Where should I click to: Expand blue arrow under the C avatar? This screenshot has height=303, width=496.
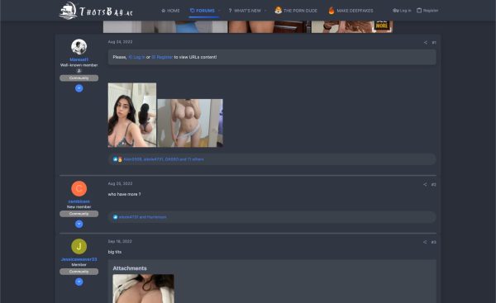(79, 224)
